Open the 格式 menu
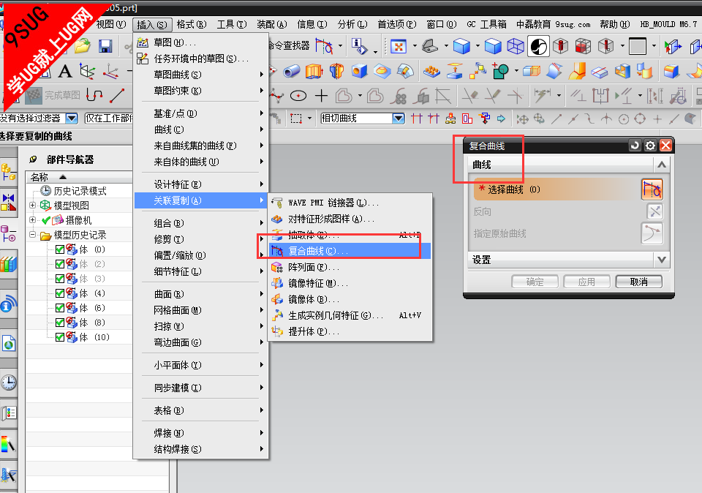Image resolution: width=702 pixels, height=493 pixels. 192,25
